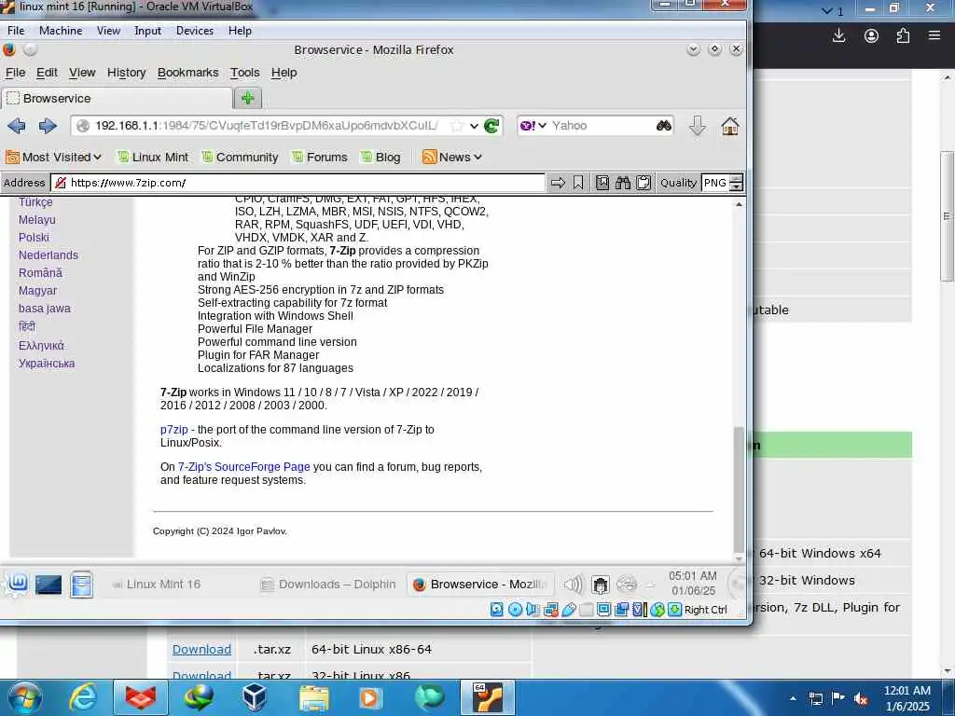Open the file manager icon in the Mint panel
Screen dimensions: 955x716
(x=81, y=585)
